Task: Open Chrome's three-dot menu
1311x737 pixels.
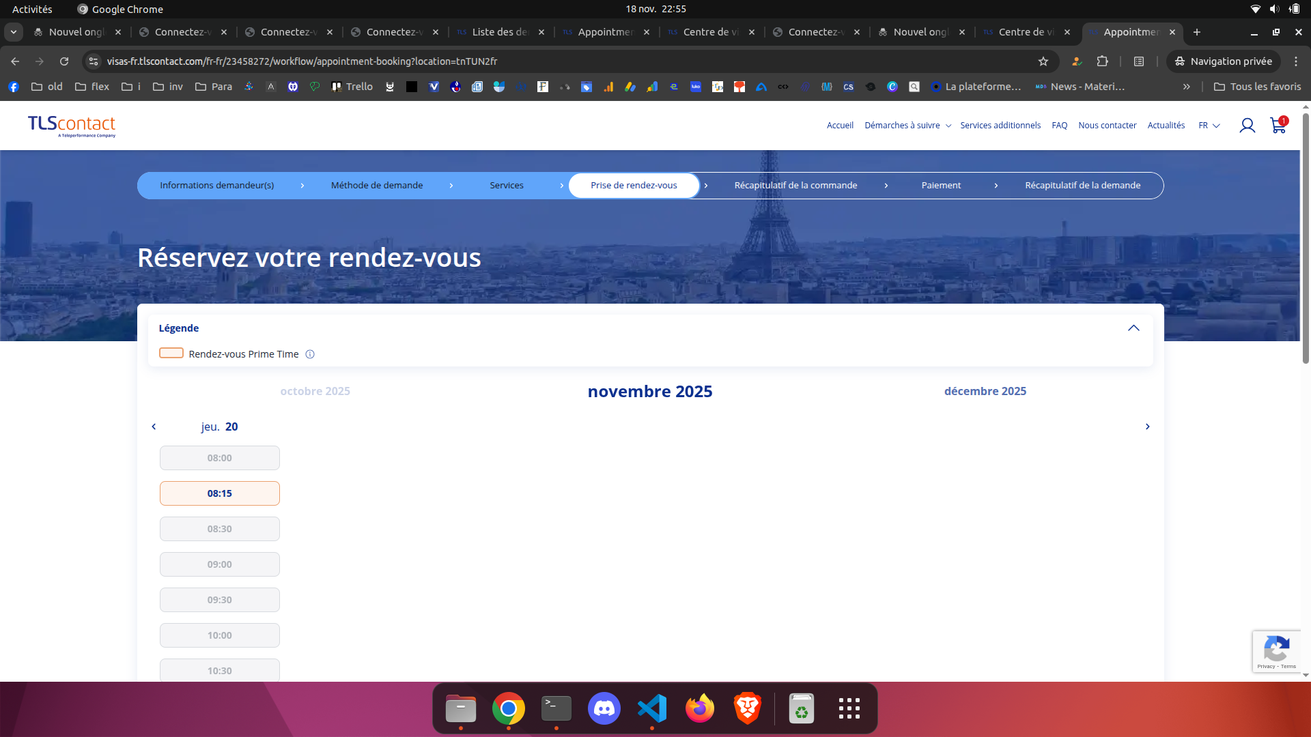Action: click(x=1296, y=61)
